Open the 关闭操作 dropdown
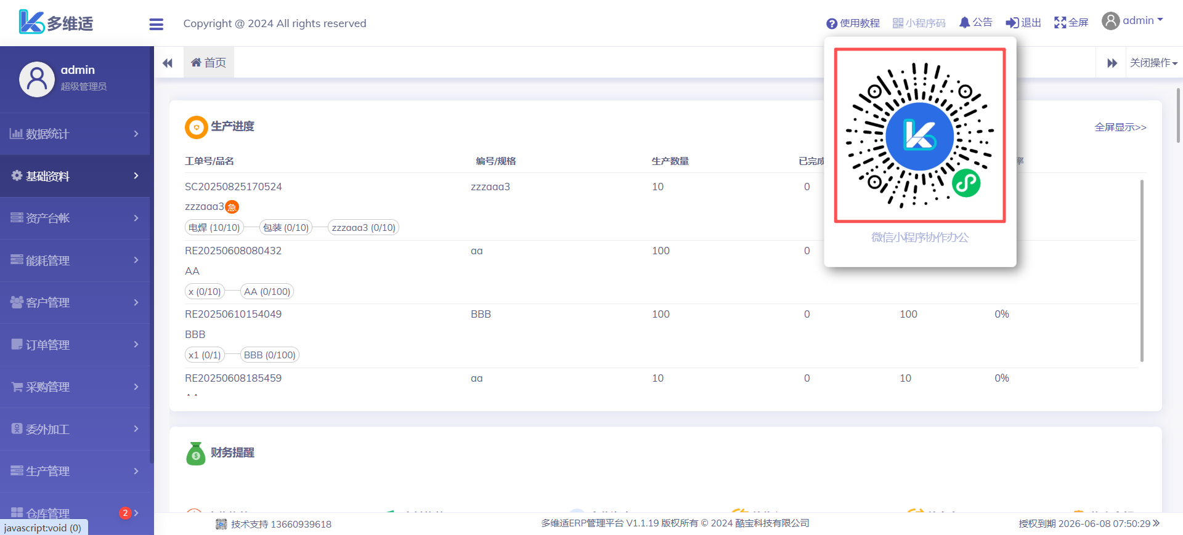Viewport: 1183px width, 535px height. pyautogui.click(x=1153, y=63)
